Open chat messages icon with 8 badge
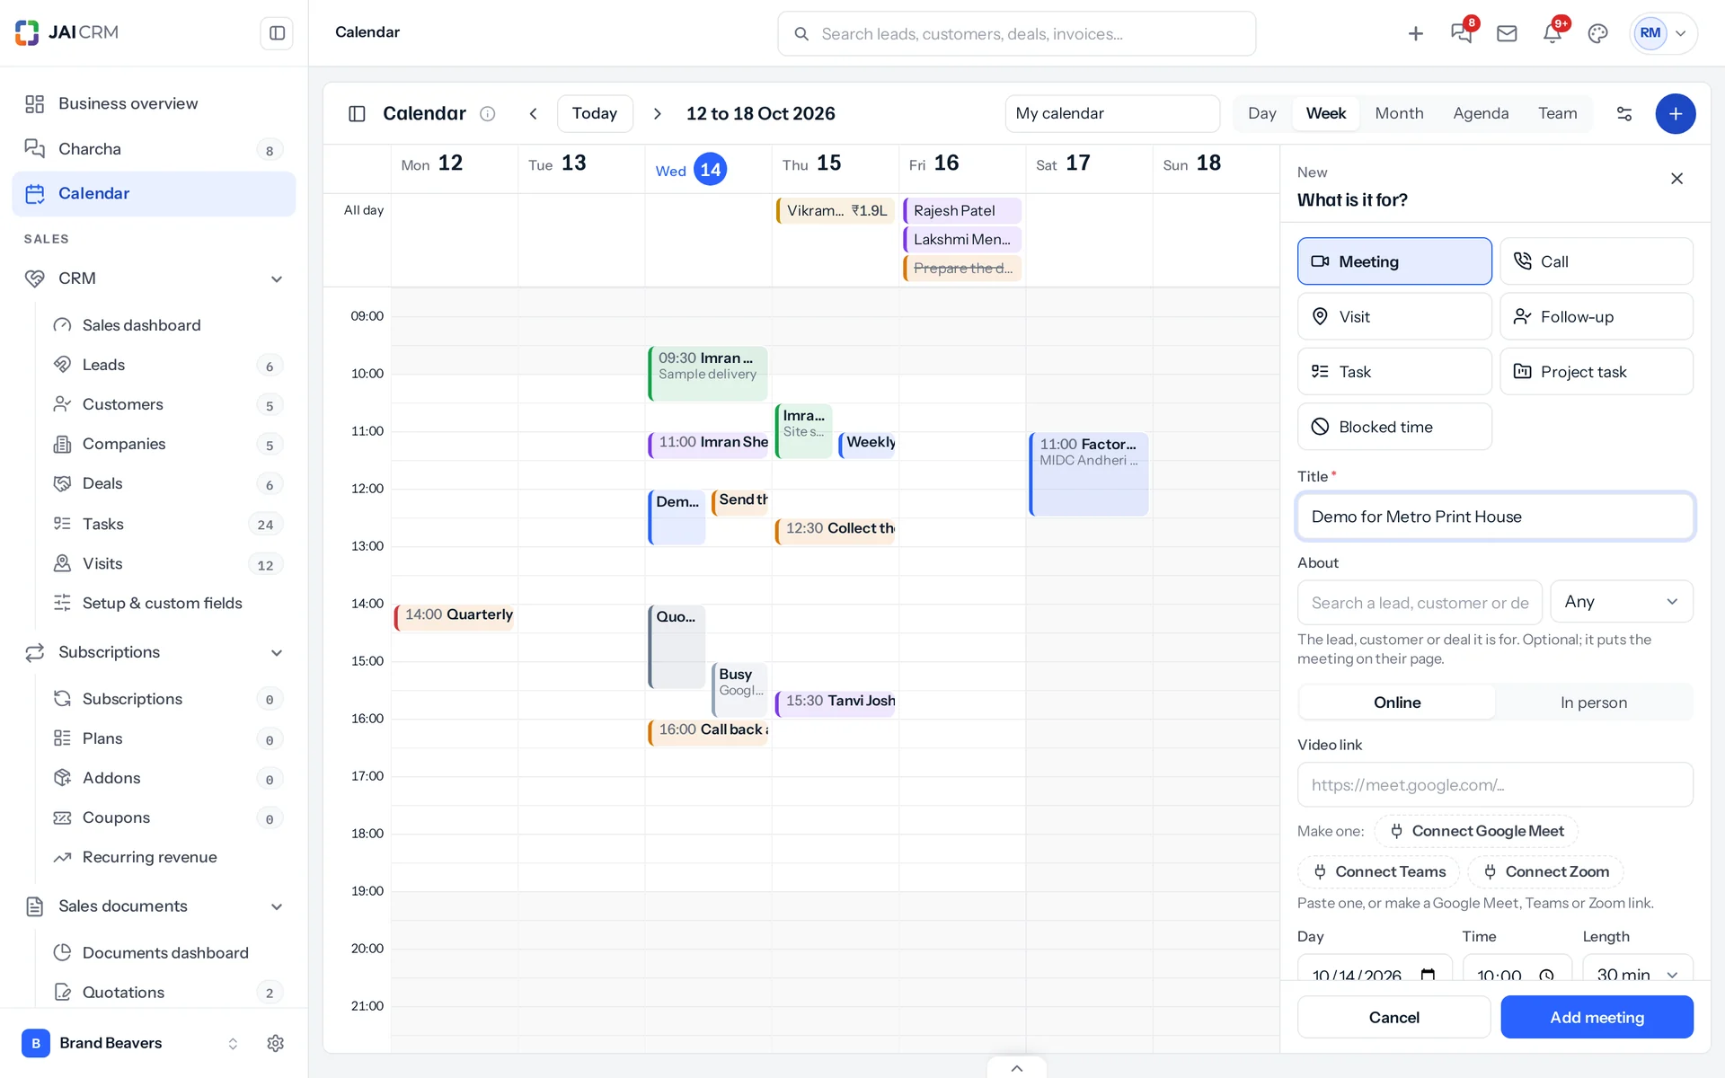This screenshot has width=1725, height=1078. click(1462, 33)
